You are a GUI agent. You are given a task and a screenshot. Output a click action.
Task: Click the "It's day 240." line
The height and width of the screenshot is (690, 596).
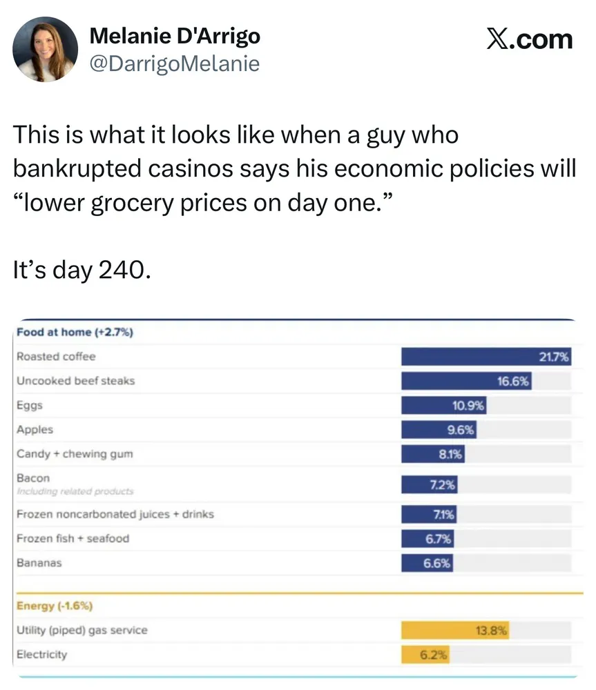point(81,270)
